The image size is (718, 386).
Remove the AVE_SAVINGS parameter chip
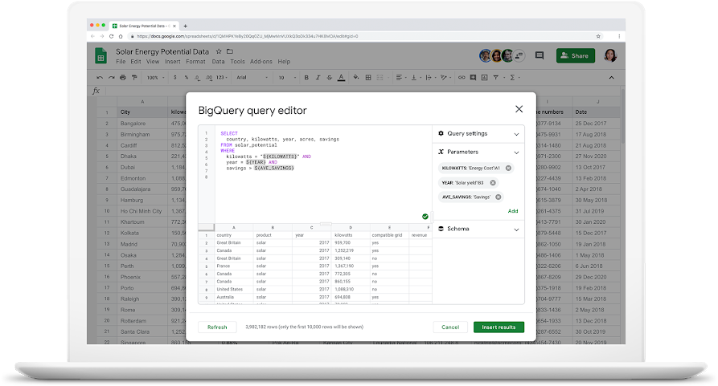coord(498,197)
